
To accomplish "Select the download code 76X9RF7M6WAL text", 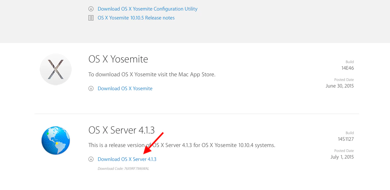I will point(123,169).
